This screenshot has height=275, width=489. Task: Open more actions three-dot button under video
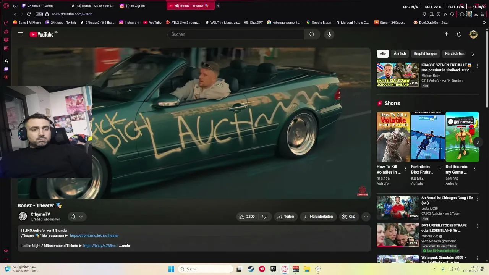(x=366, y=217)
